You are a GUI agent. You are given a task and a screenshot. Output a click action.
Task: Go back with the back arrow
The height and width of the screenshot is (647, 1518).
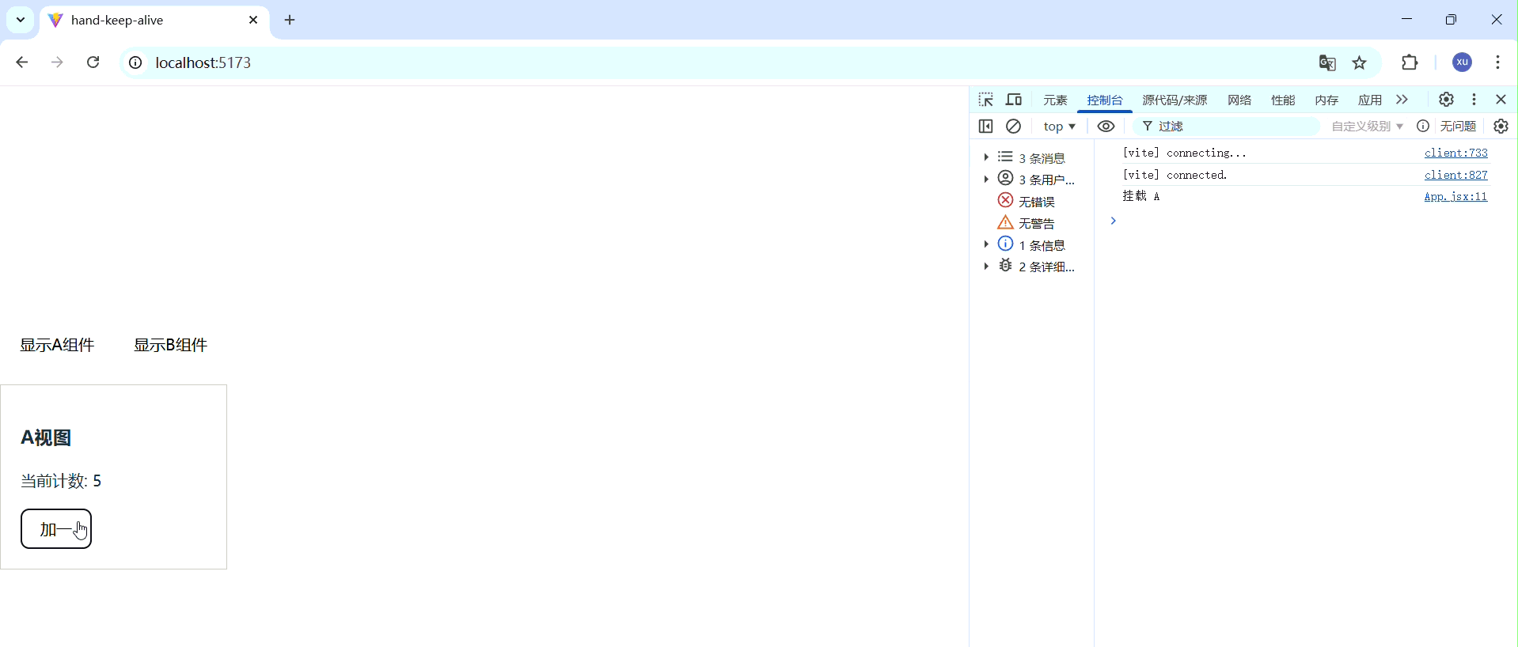[22, 62]
